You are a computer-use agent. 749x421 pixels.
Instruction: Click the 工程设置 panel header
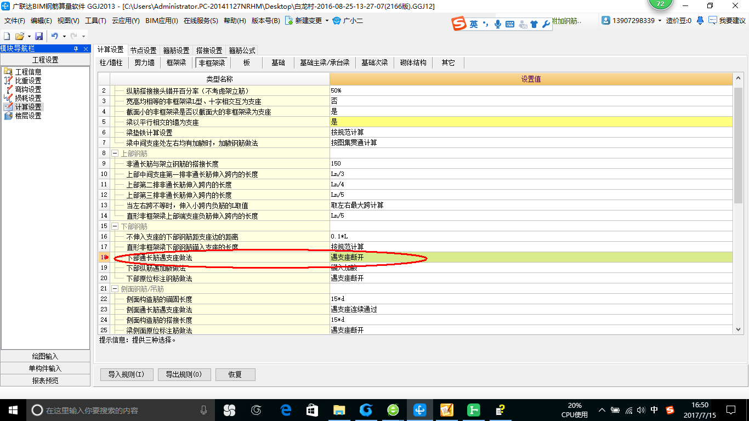[45, 60]
